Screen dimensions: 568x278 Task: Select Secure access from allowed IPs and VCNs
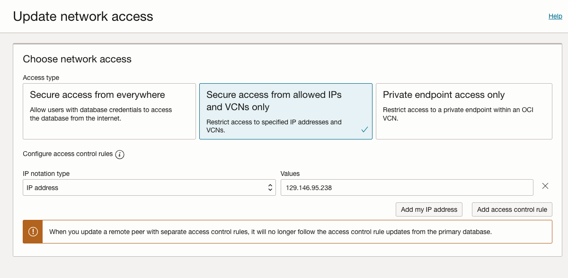pyautogui.click(x=285, y=111)
